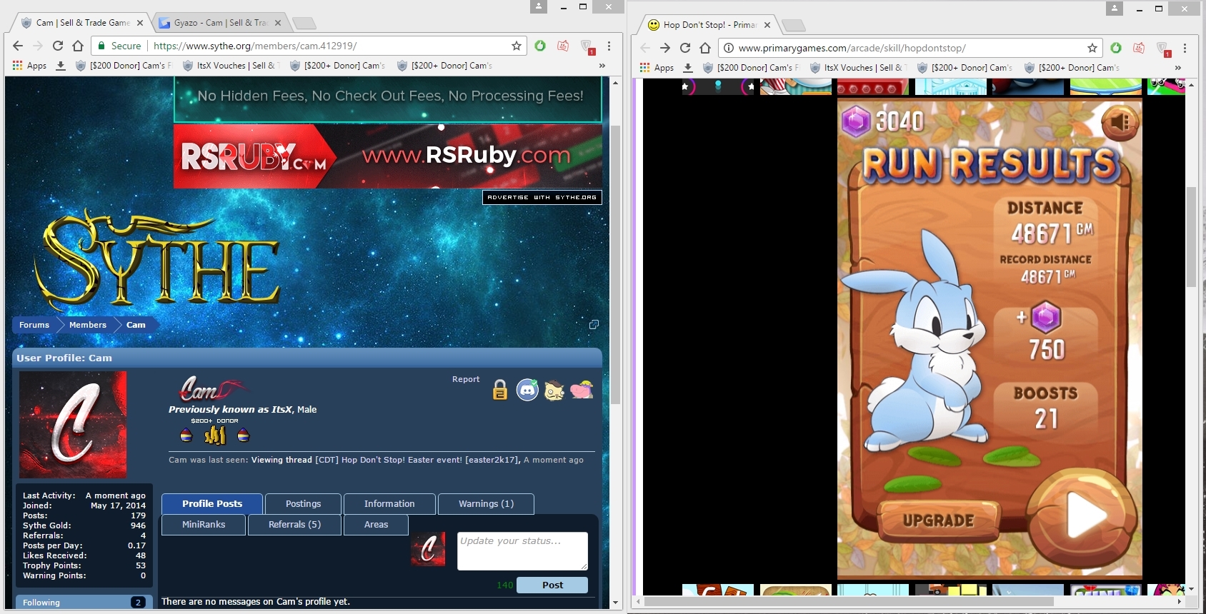The height and width of the screenshot is (614, 1206).
Task: Go Home in PrimaryGames browser window
Action: click(705, 48)
